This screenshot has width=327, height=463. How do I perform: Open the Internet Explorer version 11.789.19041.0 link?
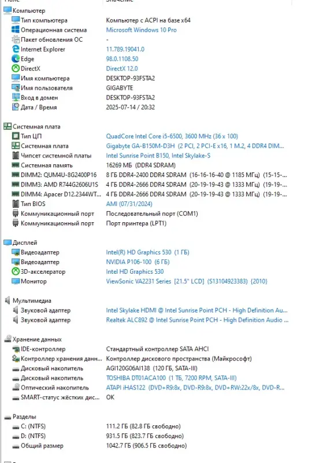tap(125, 49)
